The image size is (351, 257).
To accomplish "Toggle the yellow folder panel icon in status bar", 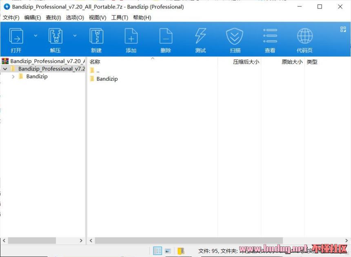I will click(x=181, y=251).
